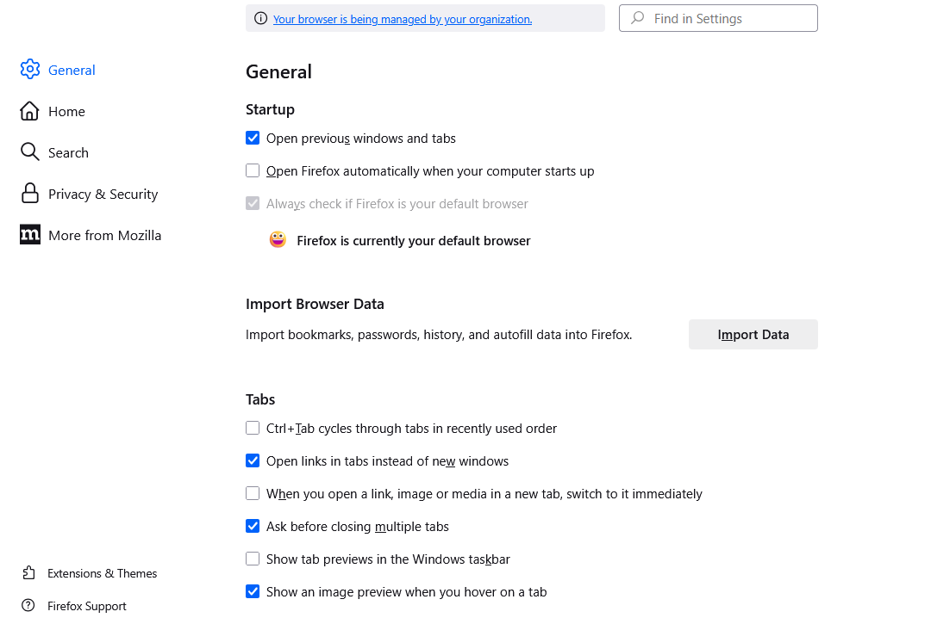Click the info icon beside managed browser notice
The width and height of the screenshot is (931, 624).
(x=260, y=19)
